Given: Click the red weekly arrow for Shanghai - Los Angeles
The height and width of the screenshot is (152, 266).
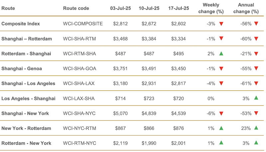Looking at the screenshot, I should pos(221,83).
